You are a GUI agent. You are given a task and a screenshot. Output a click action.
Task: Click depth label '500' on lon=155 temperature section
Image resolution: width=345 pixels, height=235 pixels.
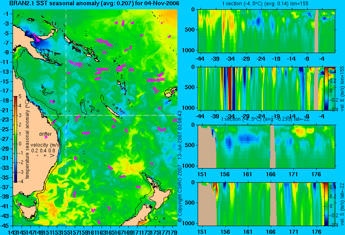[190, 30]
